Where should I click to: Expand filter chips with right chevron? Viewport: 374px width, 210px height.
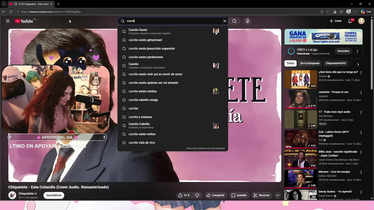358,64
